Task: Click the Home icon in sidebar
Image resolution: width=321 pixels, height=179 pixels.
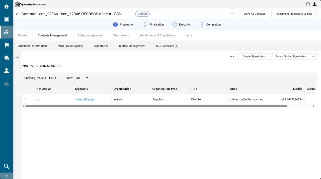Action: [x=7, y=7]
